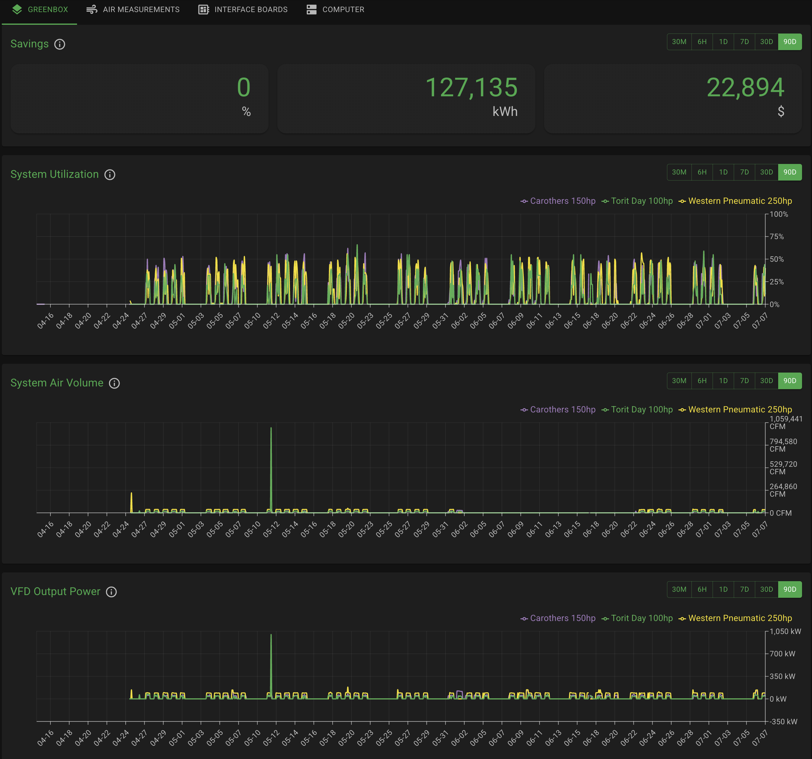812x759 pixels.
Task: Set Savings range to 6H
Action: pos(702,42)
